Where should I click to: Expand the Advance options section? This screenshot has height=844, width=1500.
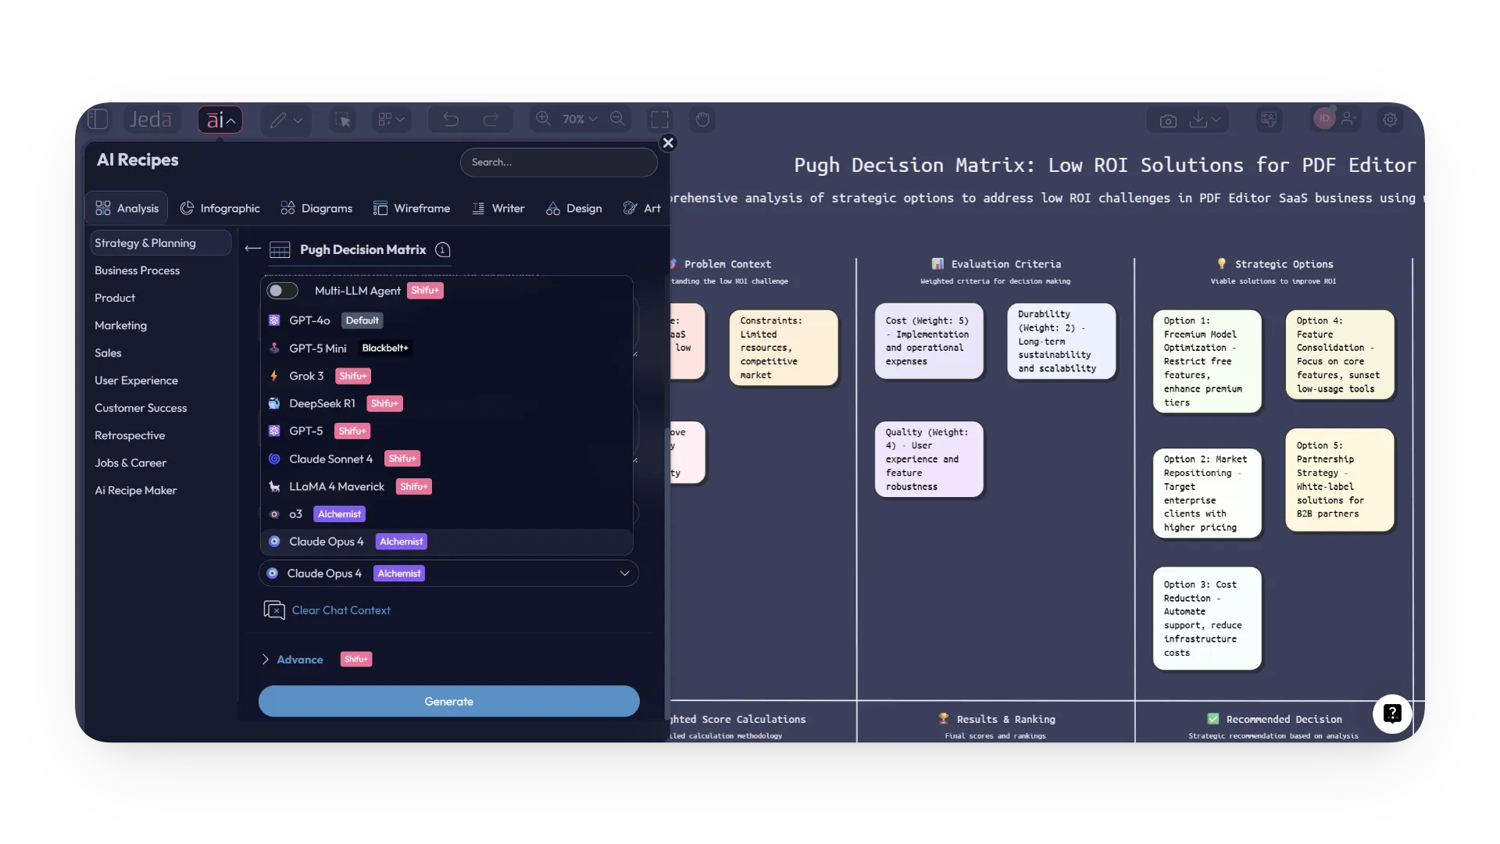266,659
